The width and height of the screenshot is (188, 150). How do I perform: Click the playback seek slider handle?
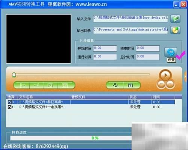point(14,74)
